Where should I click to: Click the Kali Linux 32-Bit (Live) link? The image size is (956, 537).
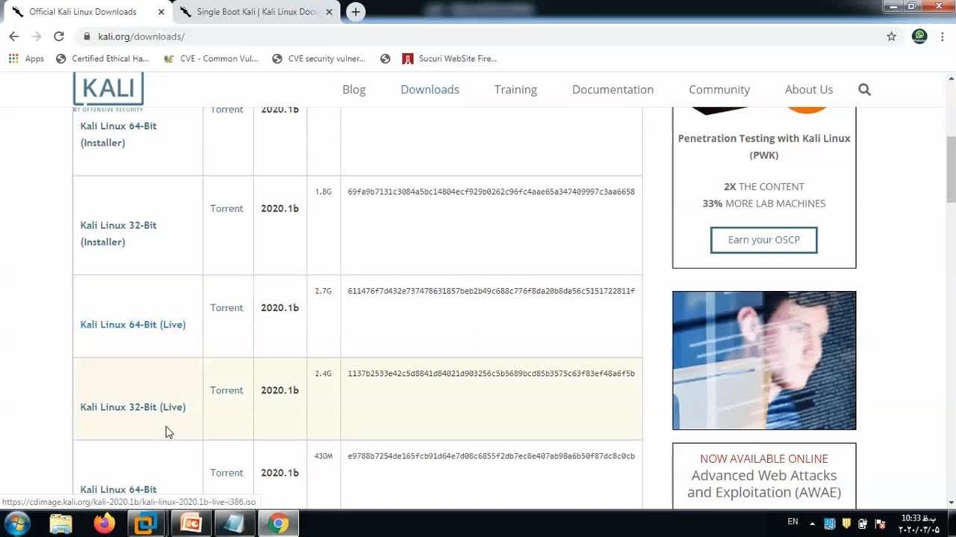coord(133,407)
